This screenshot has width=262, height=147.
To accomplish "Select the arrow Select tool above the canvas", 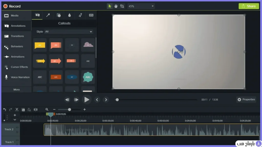I will pyautogui.click(x=110, y=6).
